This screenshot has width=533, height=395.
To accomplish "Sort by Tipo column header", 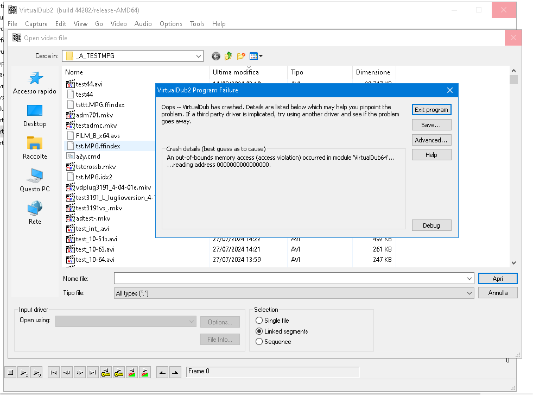I will click(320, 72).
